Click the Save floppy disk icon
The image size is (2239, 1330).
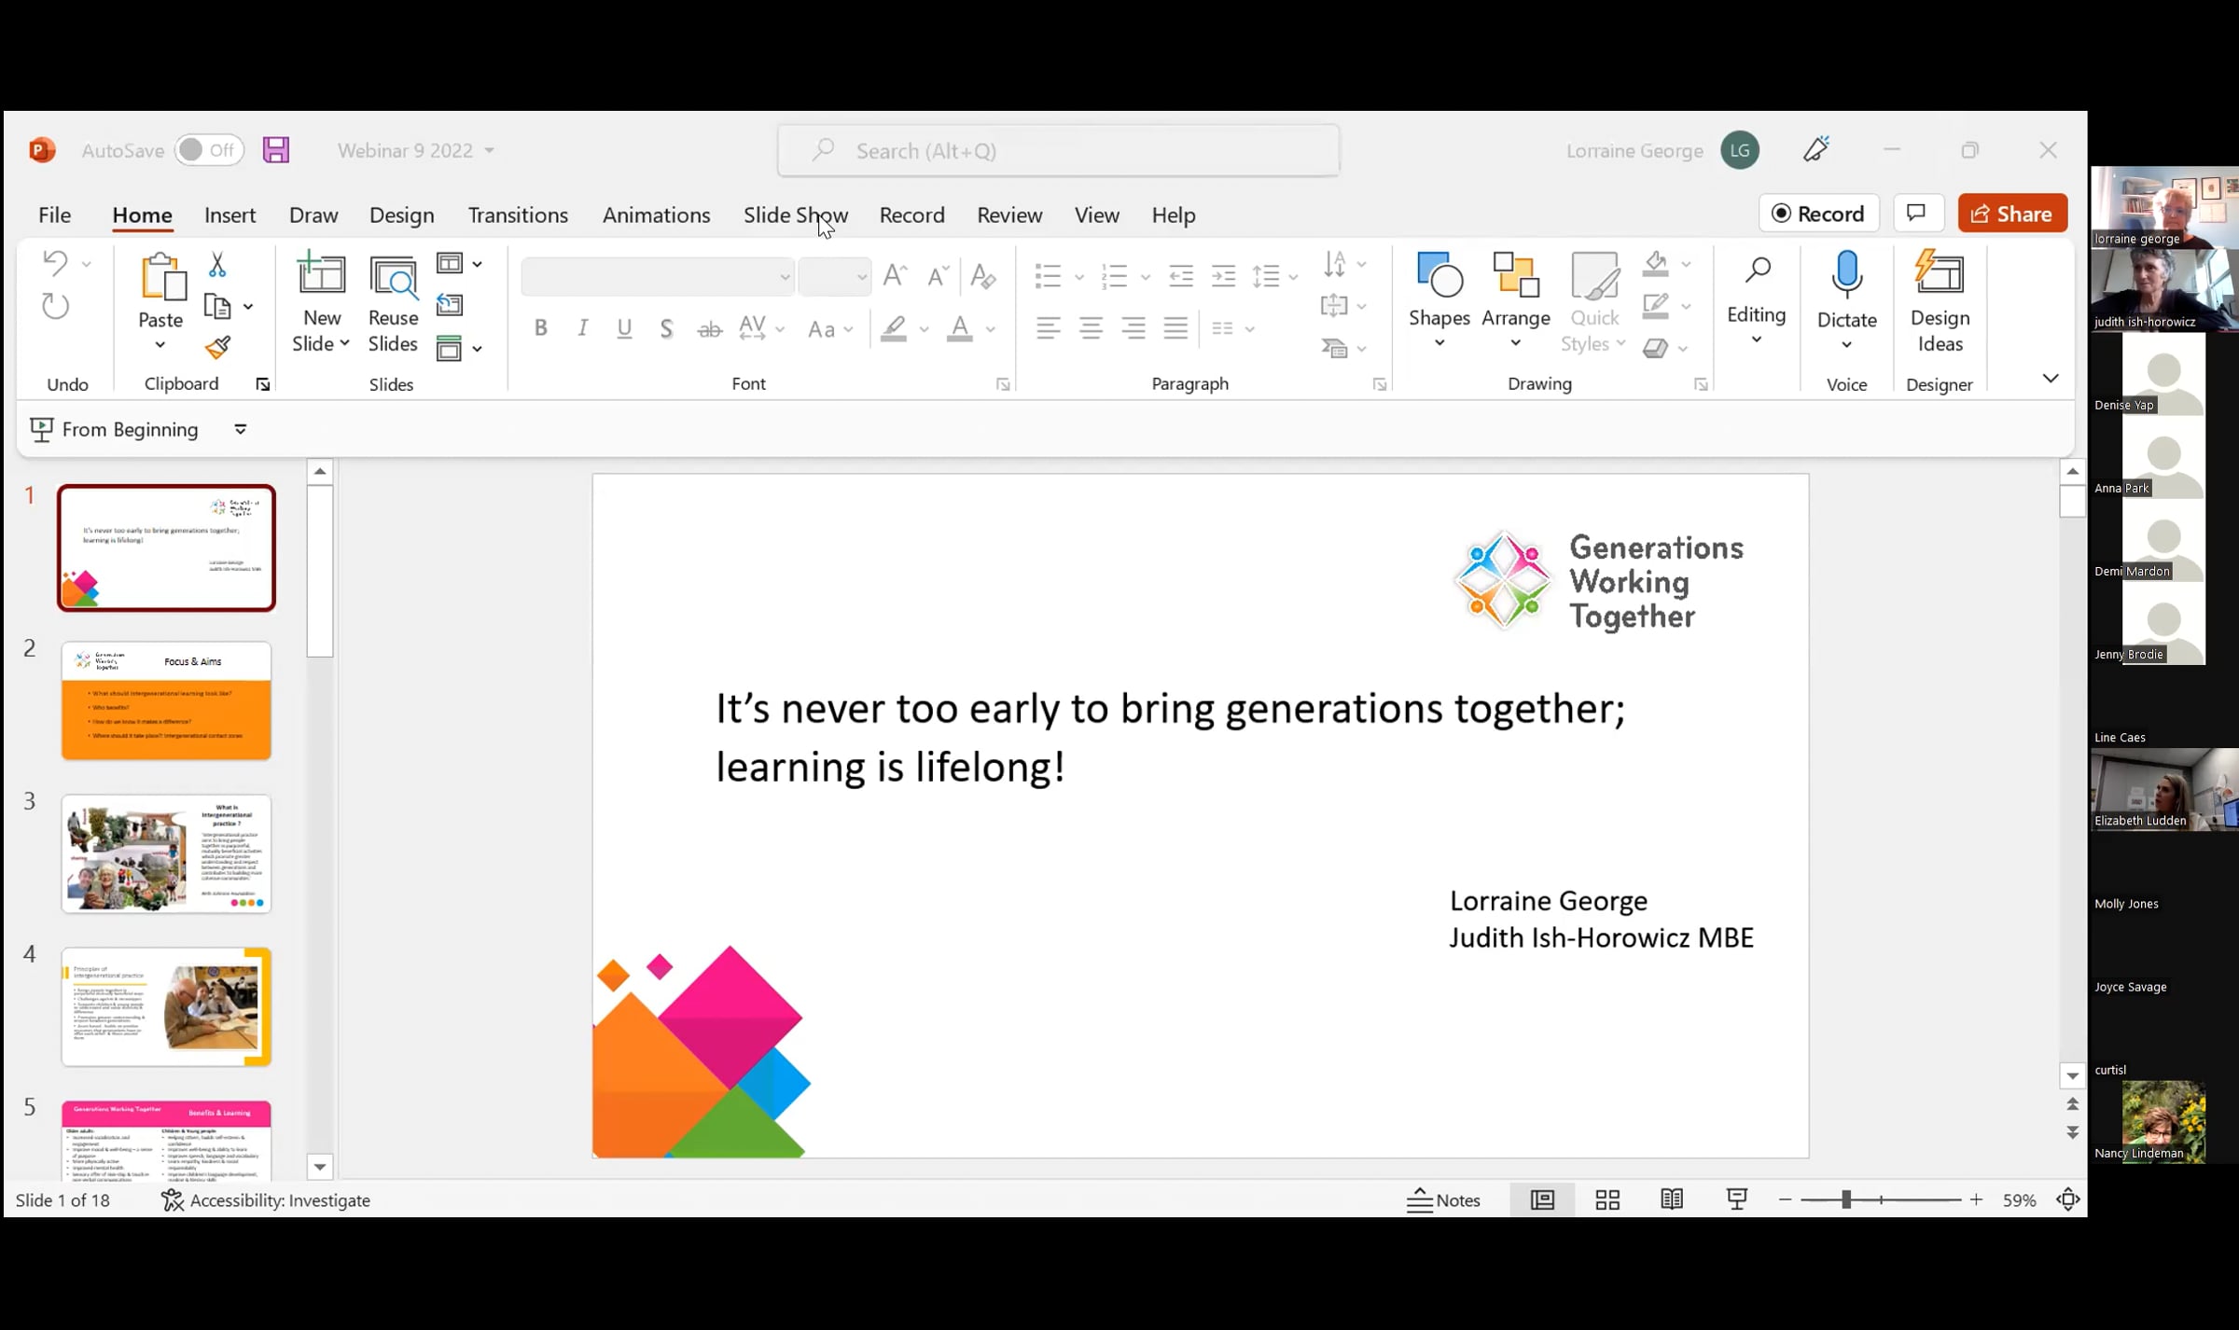[276, 150]
